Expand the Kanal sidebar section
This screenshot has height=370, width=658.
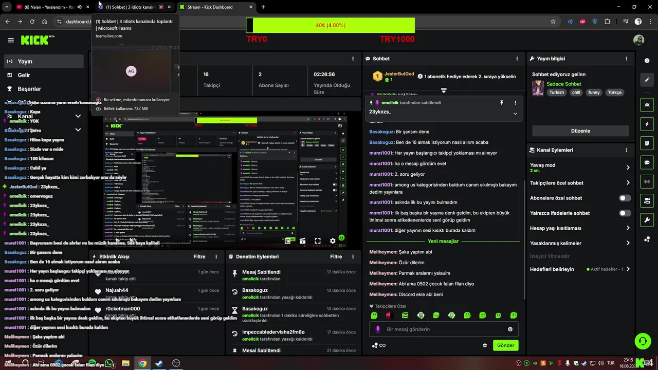[44, 116]
